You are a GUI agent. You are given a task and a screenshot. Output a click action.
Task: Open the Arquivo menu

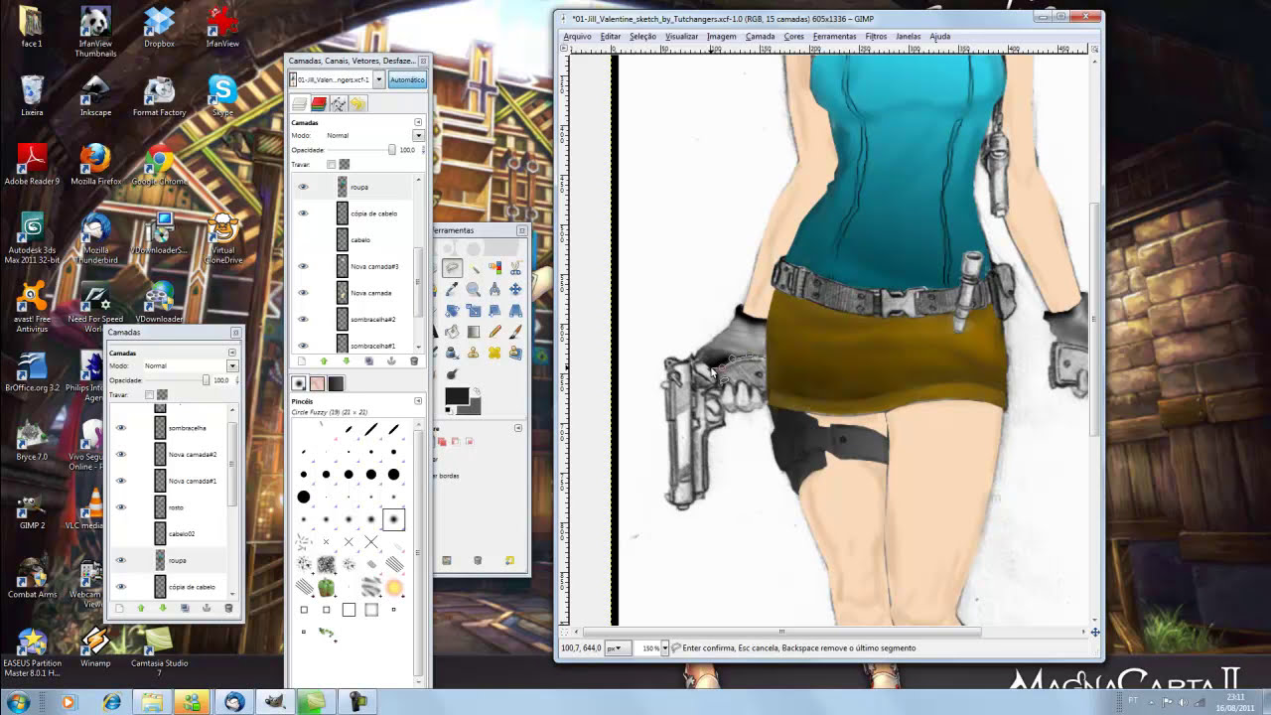[577, 37]
